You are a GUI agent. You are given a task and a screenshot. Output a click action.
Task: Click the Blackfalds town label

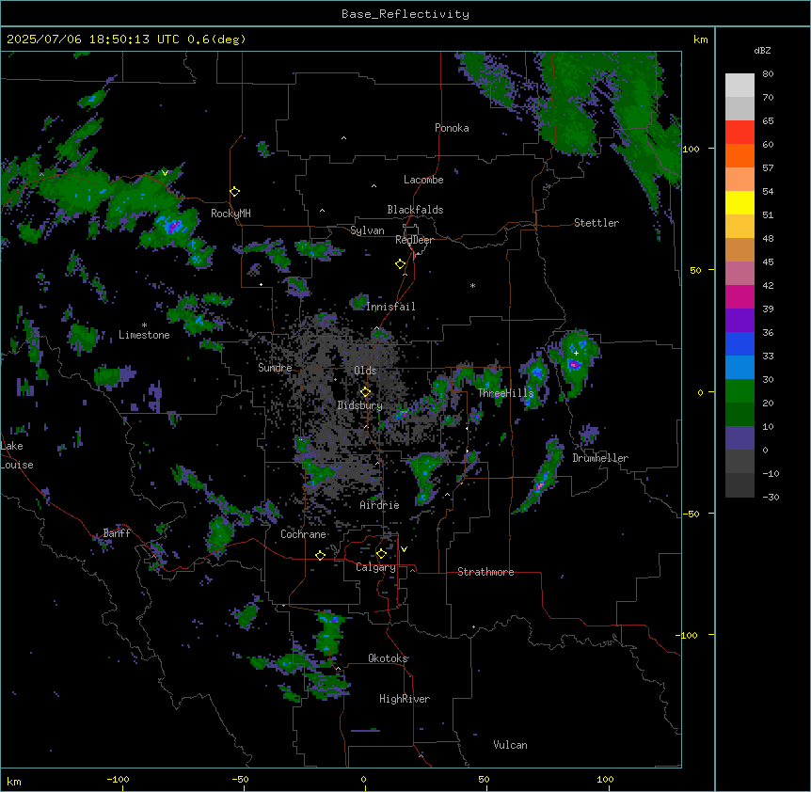415,210
